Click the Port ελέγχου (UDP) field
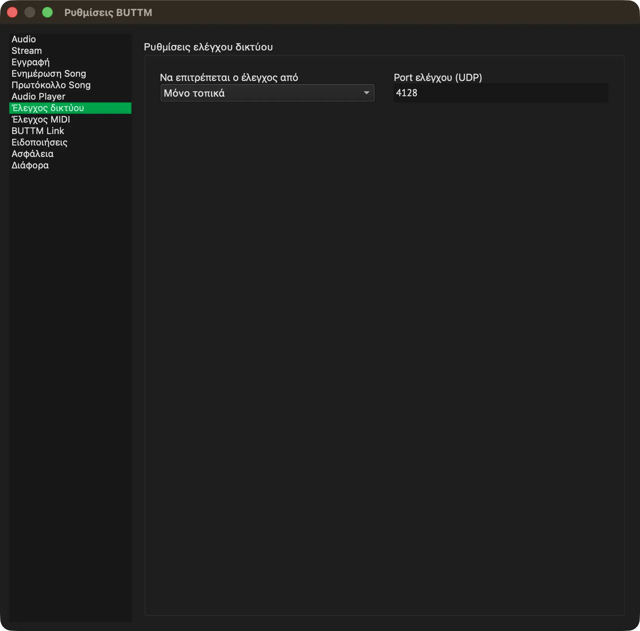This screenshot has height=631, width=640. point(501,93)
